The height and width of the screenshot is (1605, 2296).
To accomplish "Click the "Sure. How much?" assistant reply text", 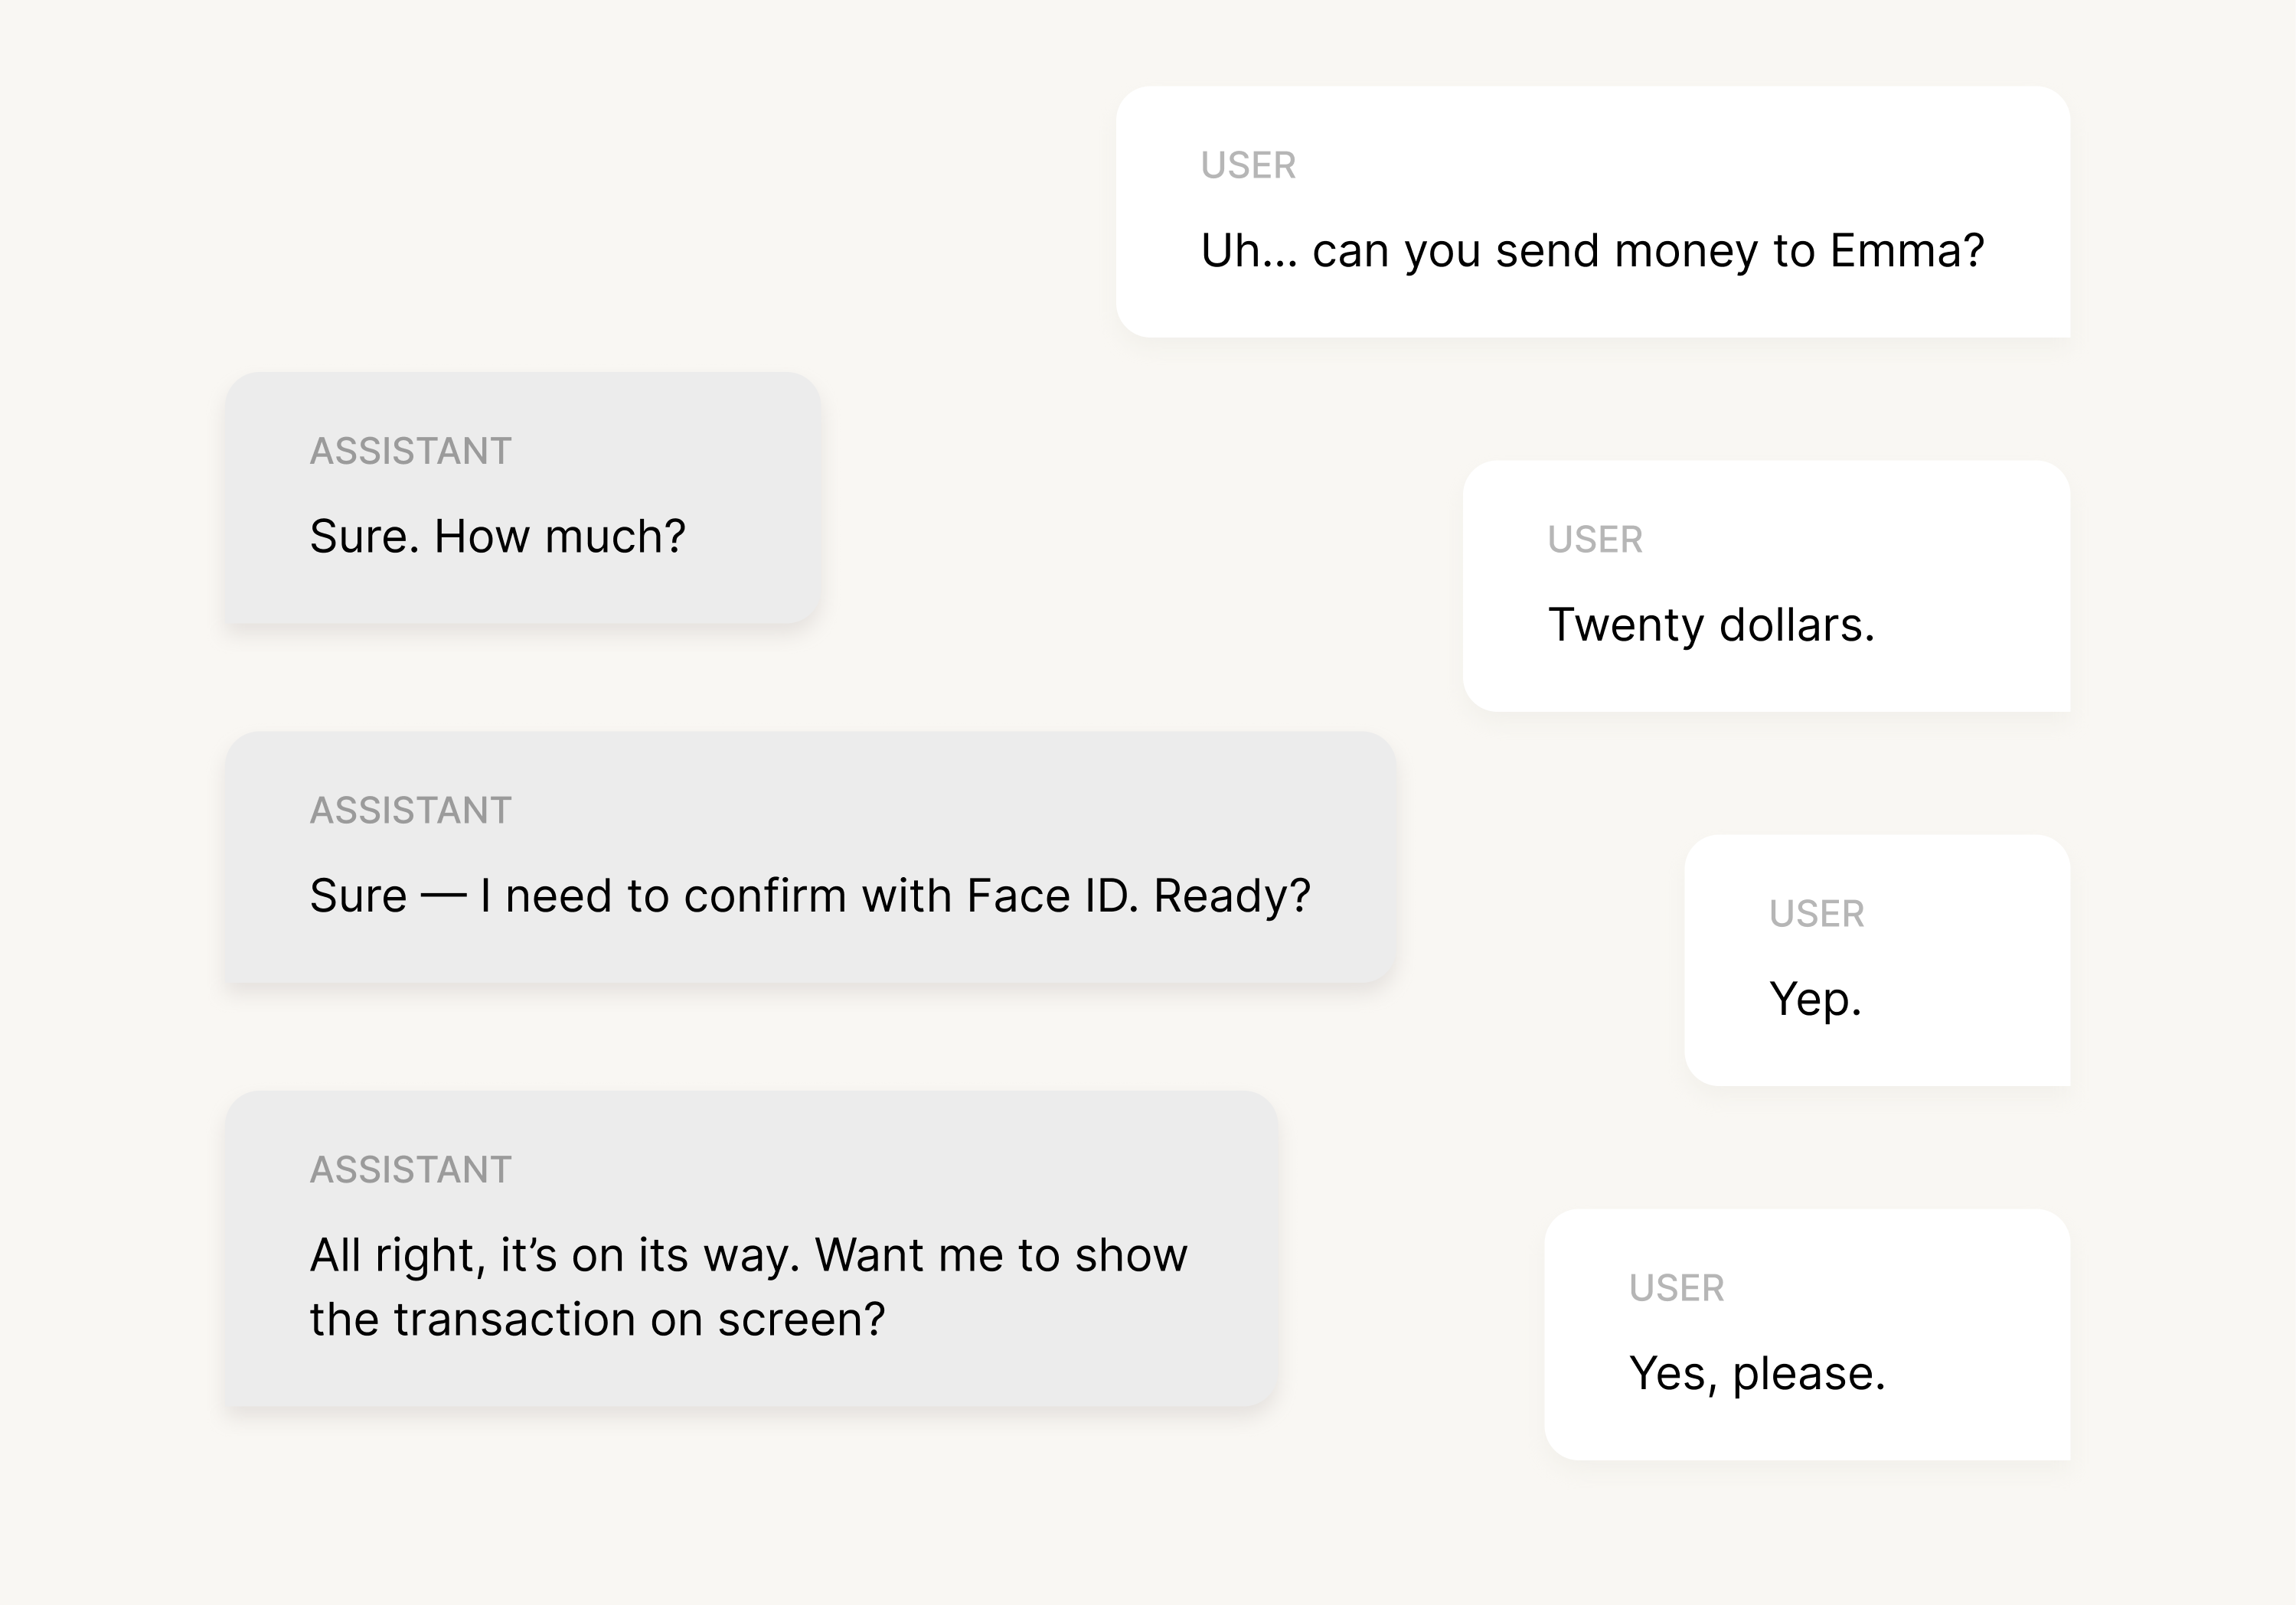I will [x=497, y=536].
